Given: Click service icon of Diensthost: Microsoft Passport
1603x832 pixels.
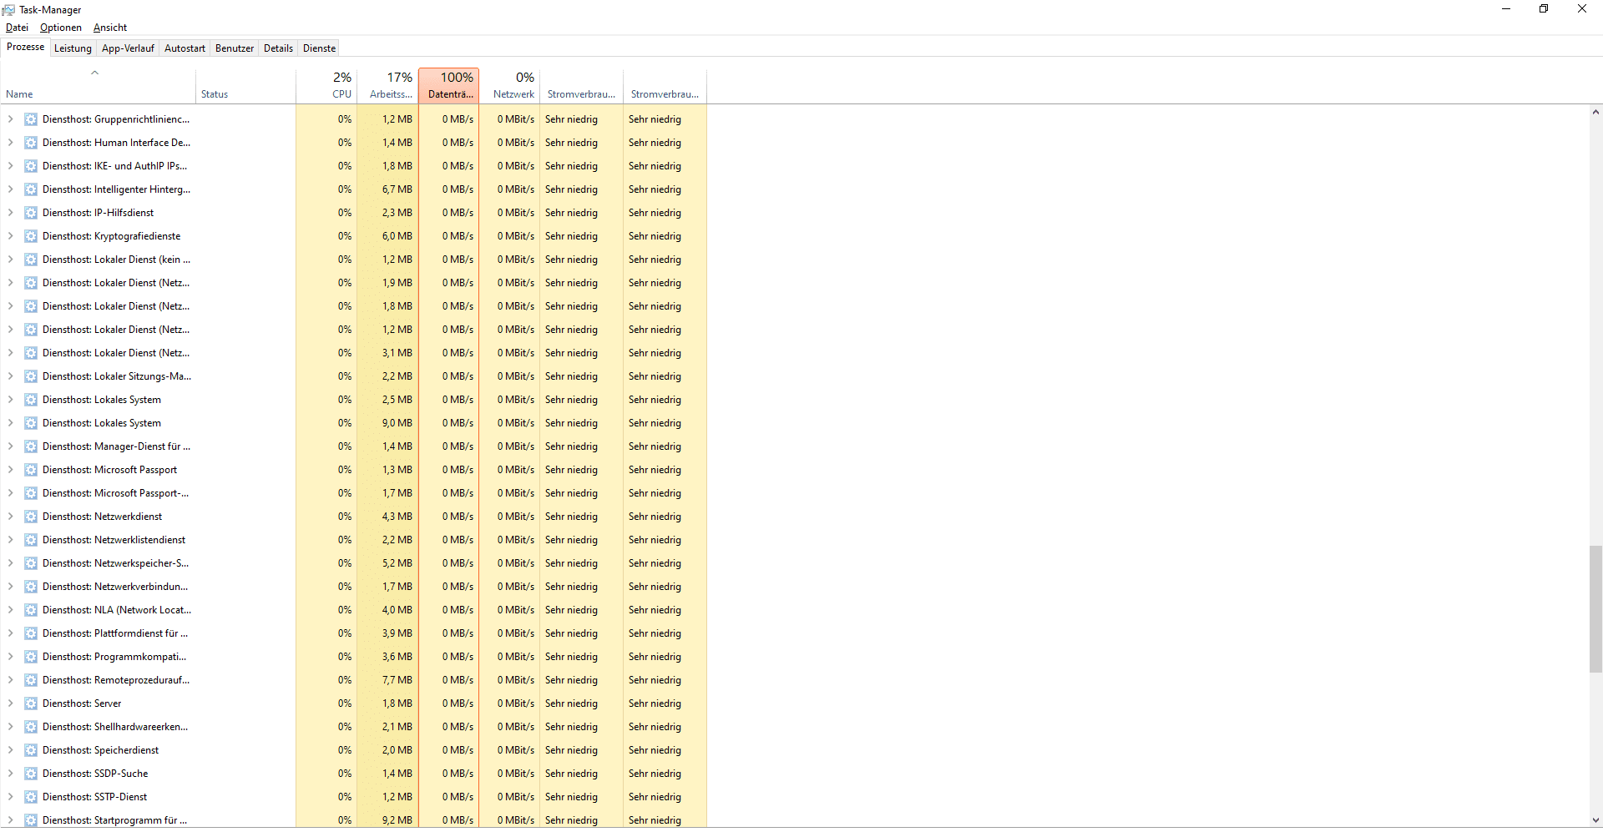Looking at the screenshot, I should (31, 470).
